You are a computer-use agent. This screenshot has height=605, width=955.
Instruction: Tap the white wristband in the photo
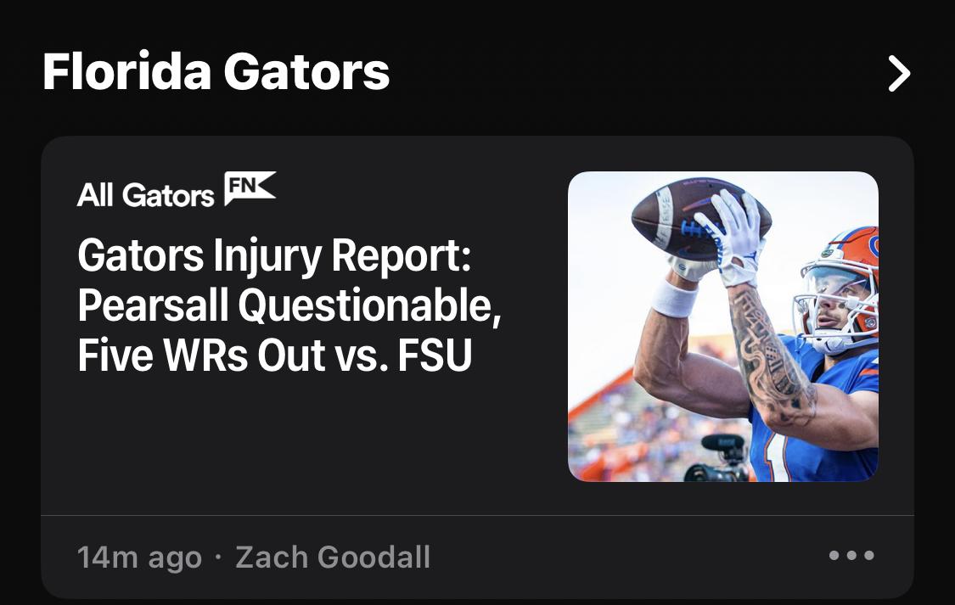pos(674,297)
